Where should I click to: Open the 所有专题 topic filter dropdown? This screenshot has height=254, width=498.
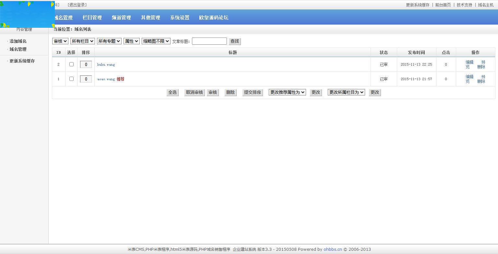(x=109, y=41)
